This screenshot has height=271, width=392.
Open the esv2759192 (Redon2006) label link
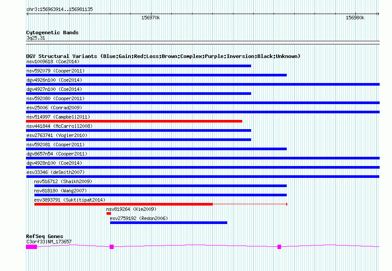[x=139, y=218]
